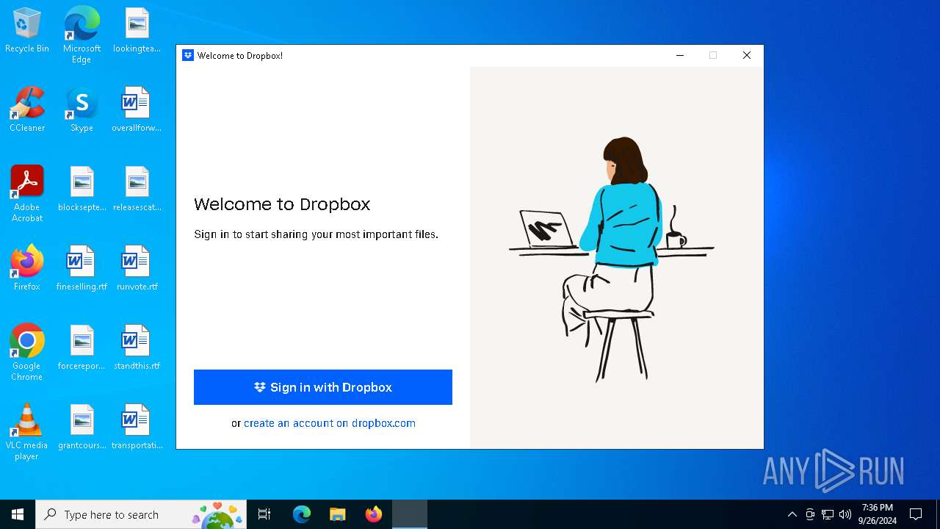Show hidden system tray icons

tap(792, 514)
